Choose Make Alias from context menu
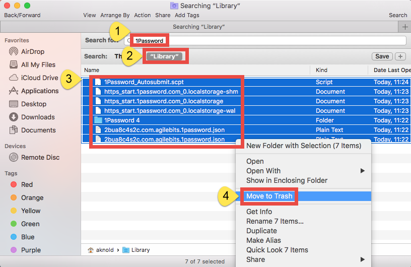This screenshot has height=267, width=411. click(x=304, y=240)
